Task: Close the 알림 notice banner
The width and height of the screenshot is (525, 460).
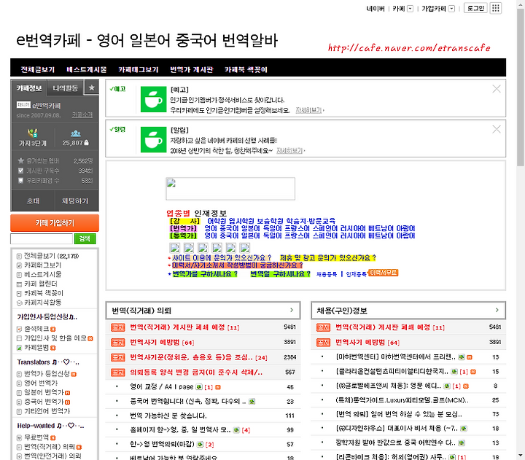Action: pyautogui.click(x=497, y=129)
